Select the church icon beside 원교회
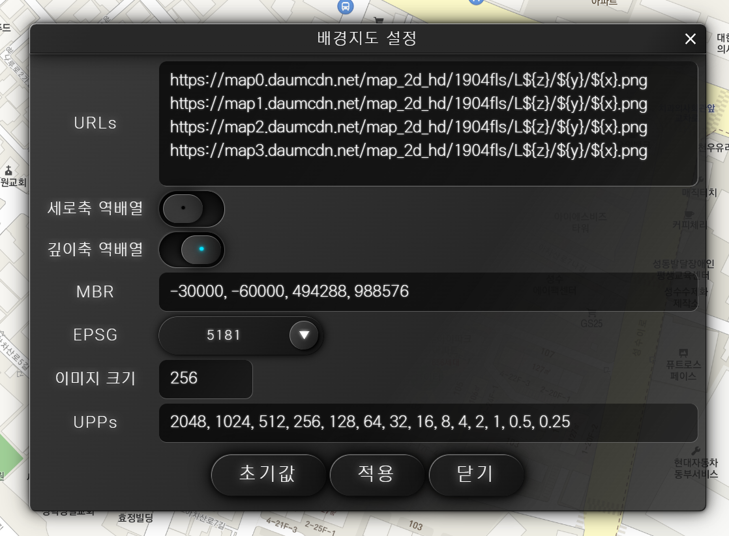 [x=8, y=171]
